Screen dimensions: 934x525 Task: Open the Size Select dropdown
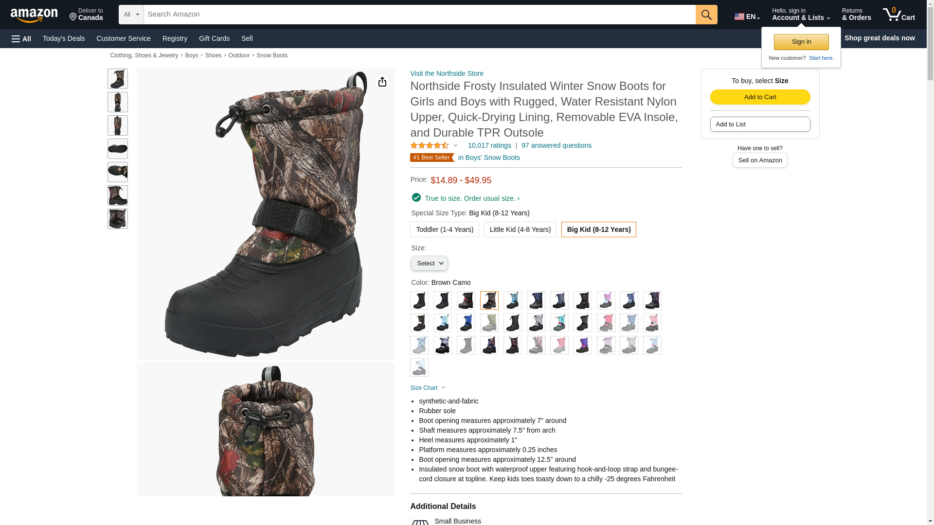point(430,263)
